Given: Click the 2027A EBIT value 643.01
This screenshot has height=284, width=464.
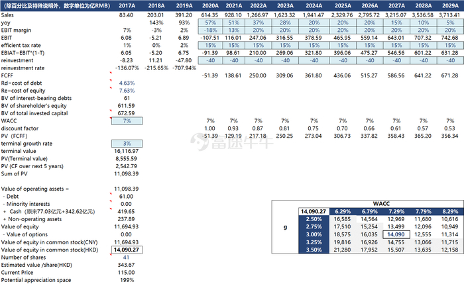Looking at the screenshot, I should [396, 38].
